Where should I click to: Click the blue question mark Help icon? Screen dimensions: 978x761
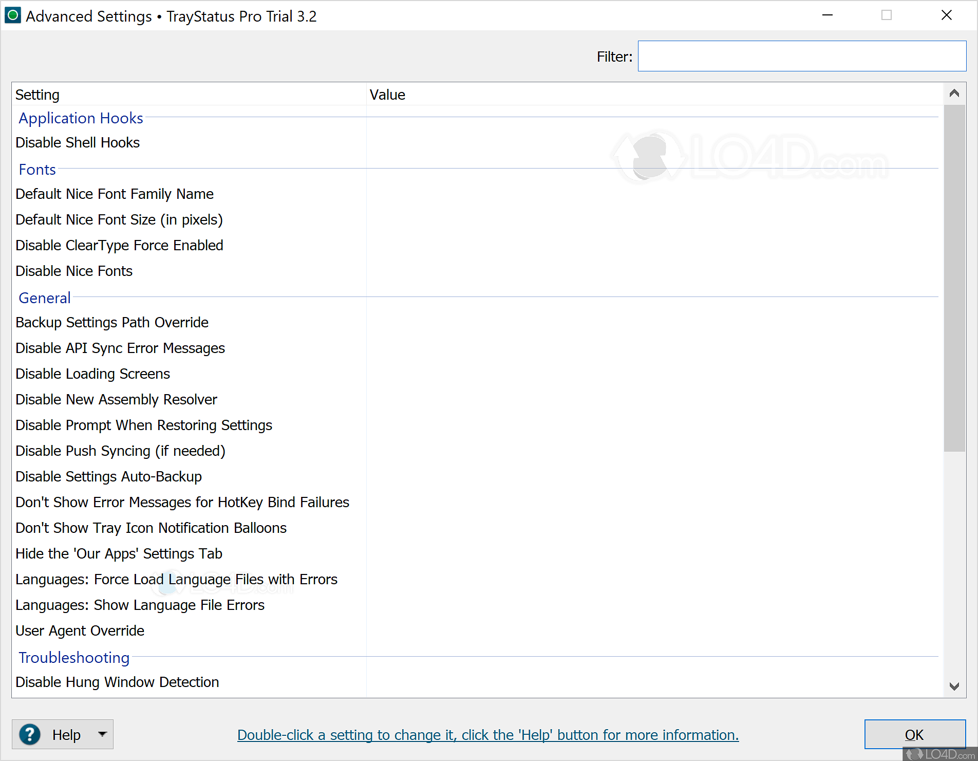(x=30, y=734)
